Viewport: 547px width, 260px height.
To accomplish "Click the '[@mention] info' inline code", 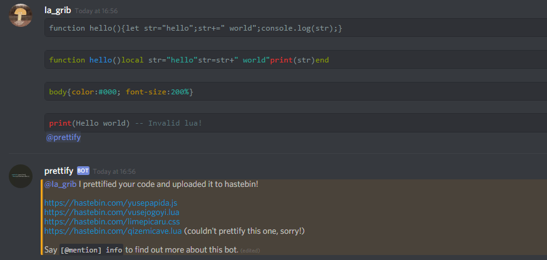I will [91, 250].
